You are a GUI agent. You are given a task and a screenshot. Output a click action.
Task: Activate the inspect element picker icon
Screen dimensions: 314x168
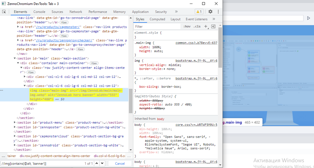pos(4,12)
